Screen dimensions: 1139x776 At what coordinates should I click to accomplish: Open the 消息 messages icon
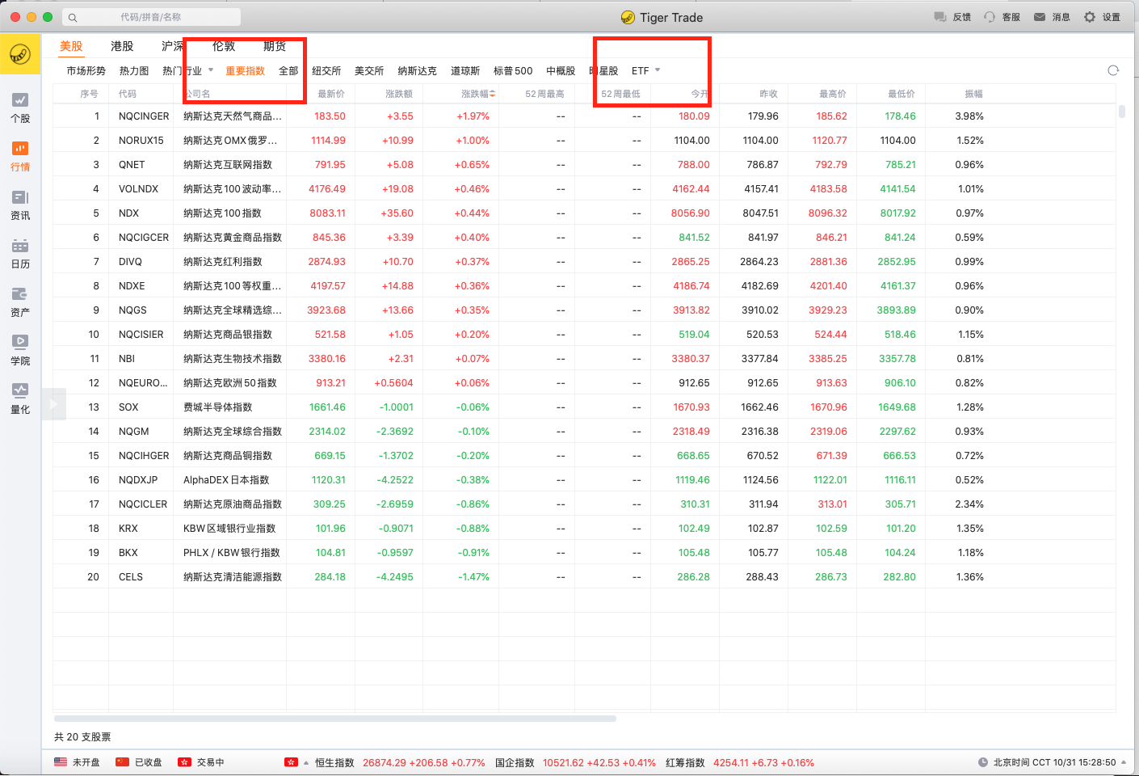[1040, 17]
